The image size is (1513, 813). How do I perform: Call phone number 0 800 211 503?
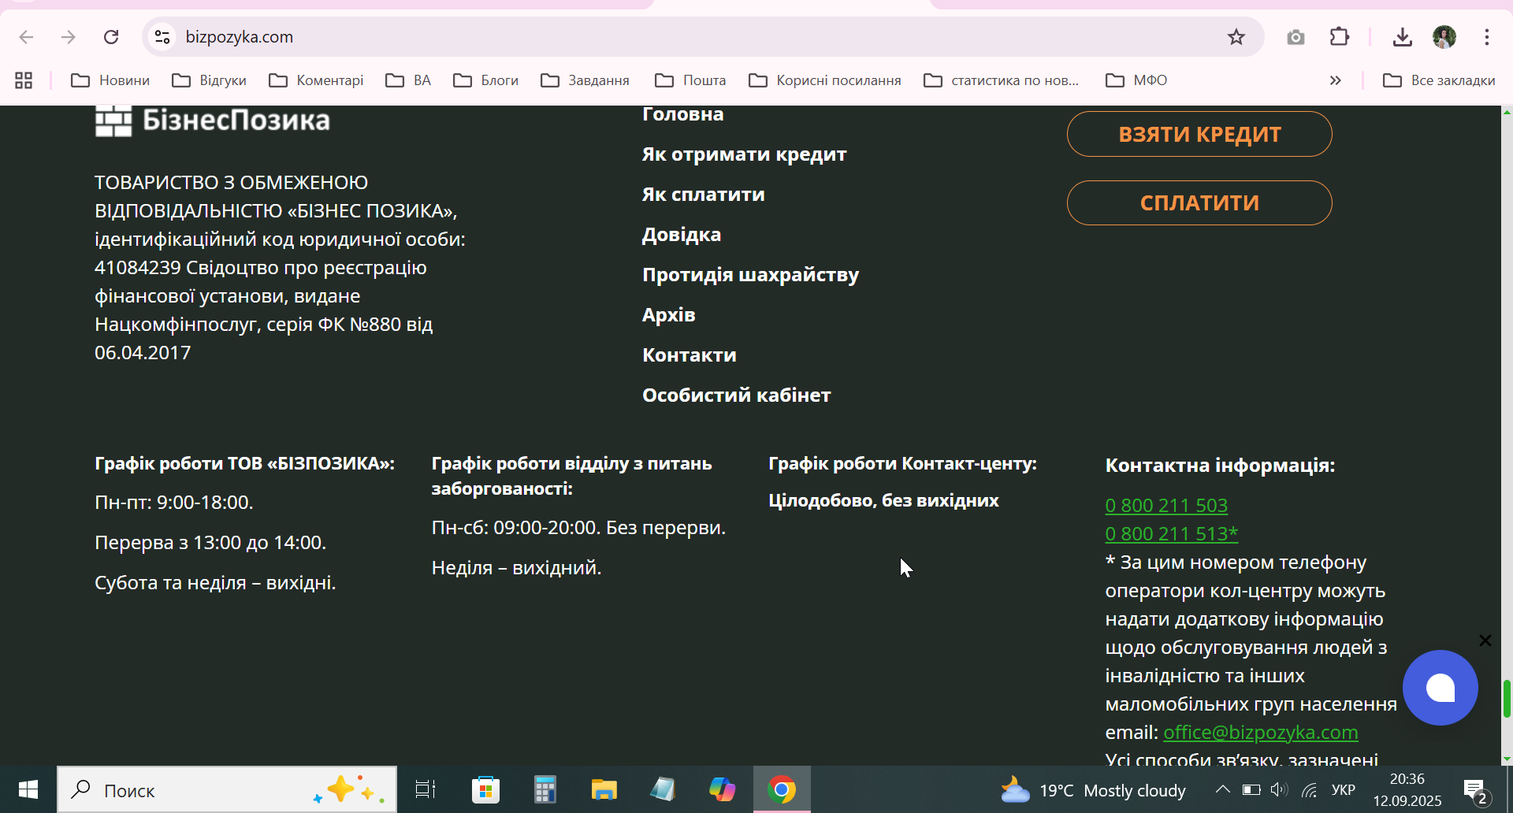point(1166,505)
